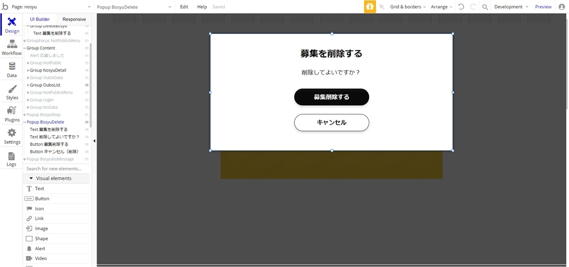Switch to the UI Builder tab

(x=40, y=19)
